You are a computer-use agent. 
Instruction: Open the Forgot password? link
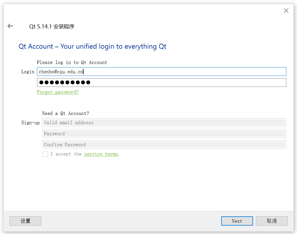coord(58,92)
